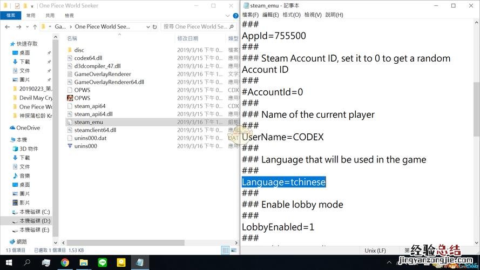This screenshot has height=270, width=480.
Task: Open the disc folder
Action: [79, 50]
